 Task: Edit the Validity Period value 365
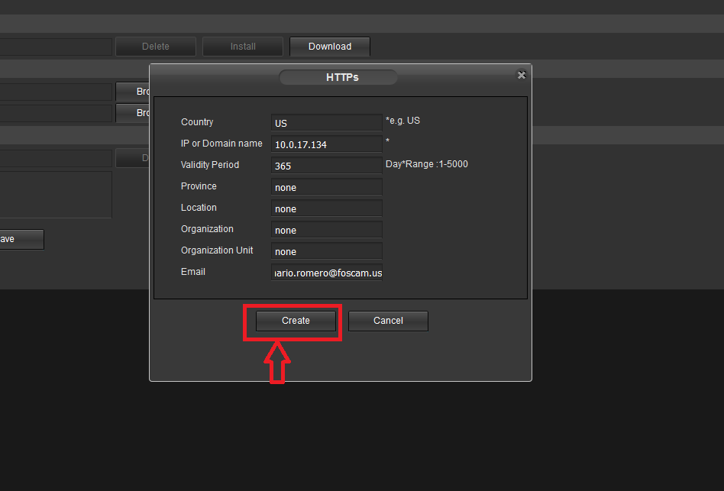pos(326,166)
